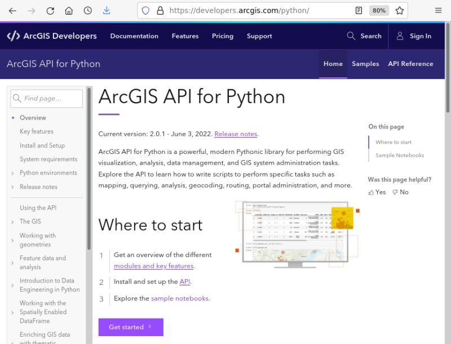Click the browser Home icon
The height and width of the screenshot is (344, 451).
[x=68, y=10]
